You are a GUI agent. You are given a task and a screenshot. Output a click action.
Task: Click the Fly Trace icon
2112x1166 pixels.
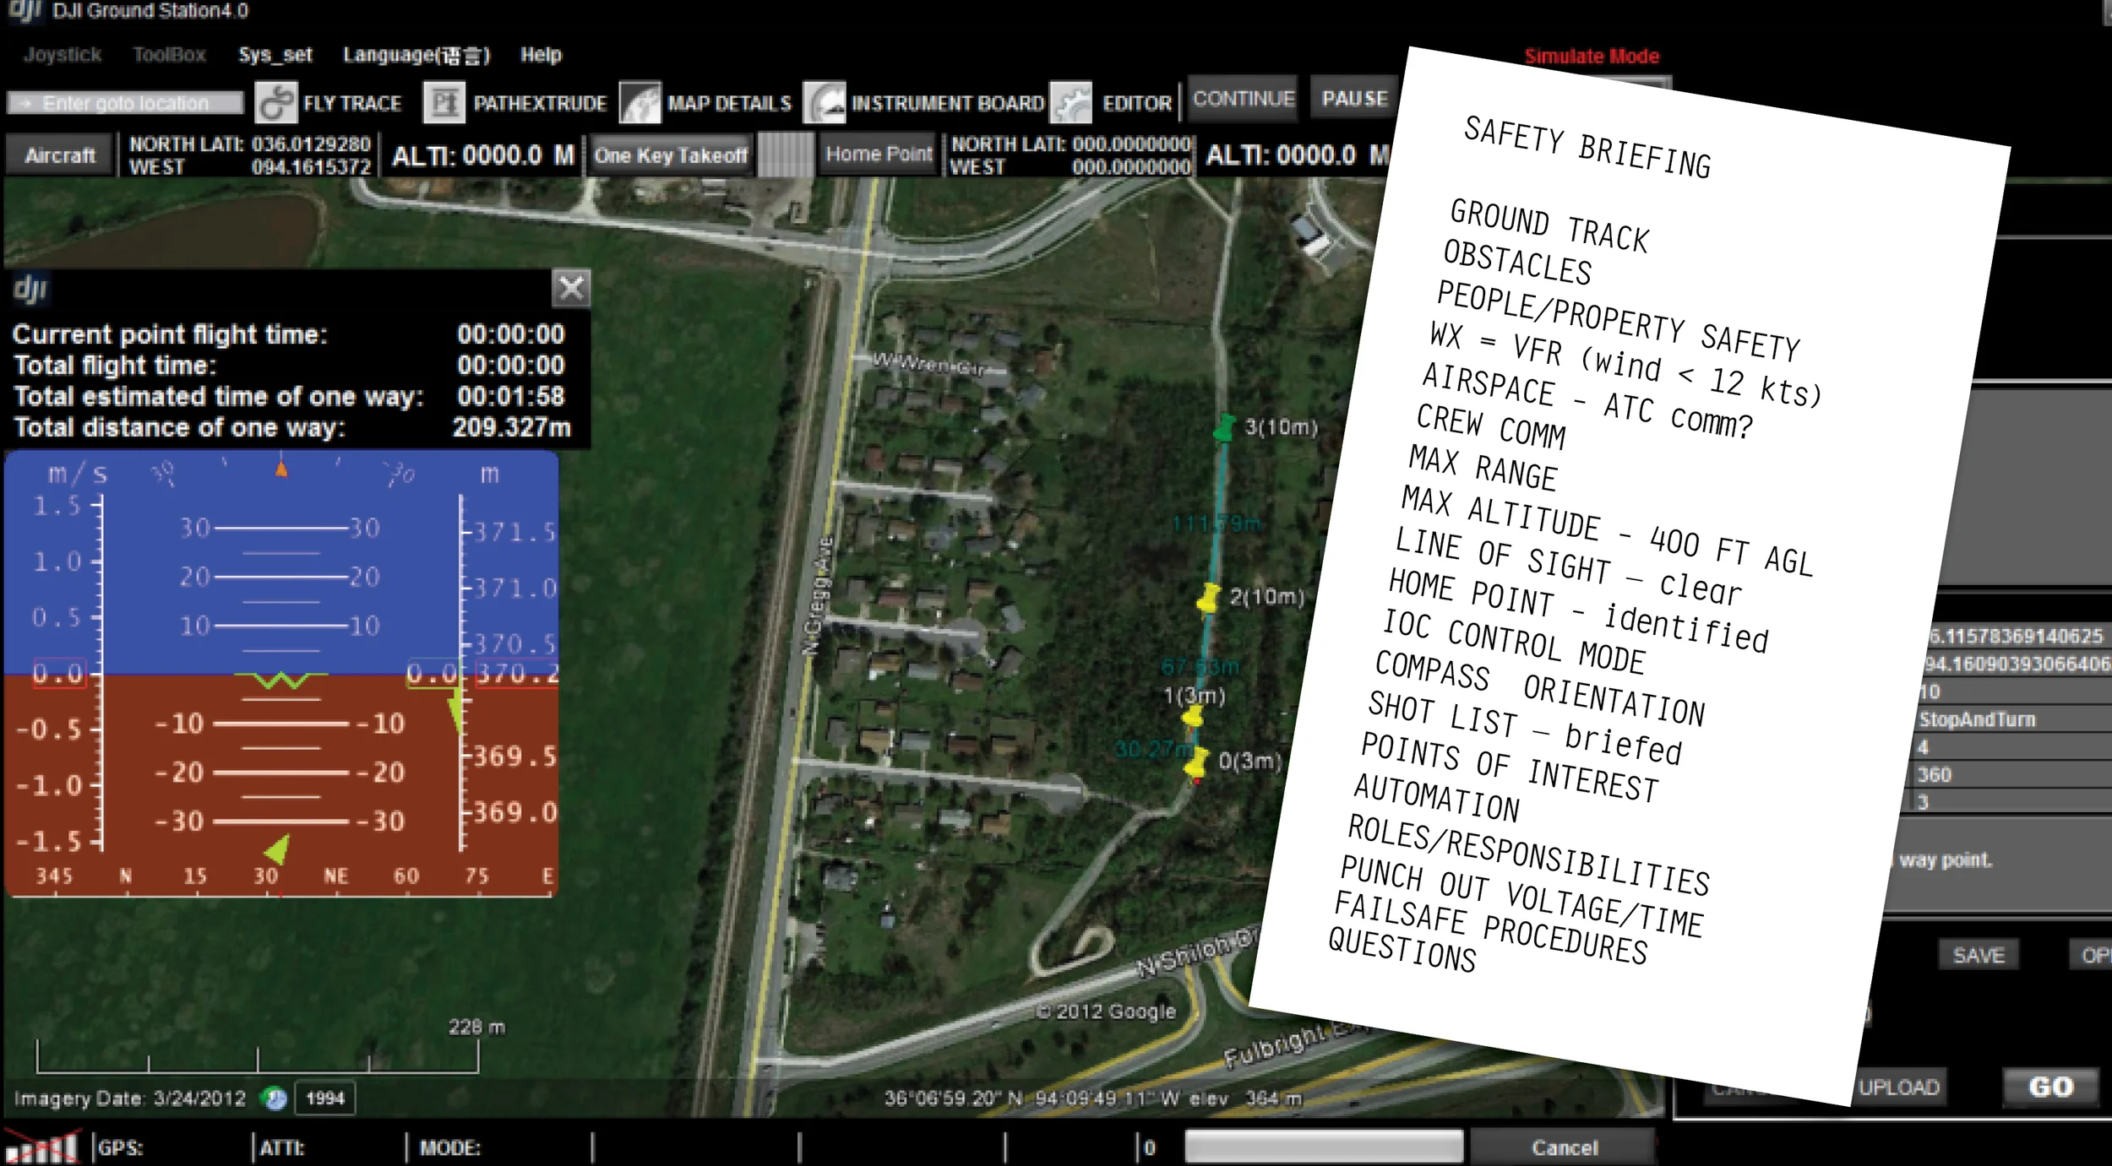click(275, 103)
